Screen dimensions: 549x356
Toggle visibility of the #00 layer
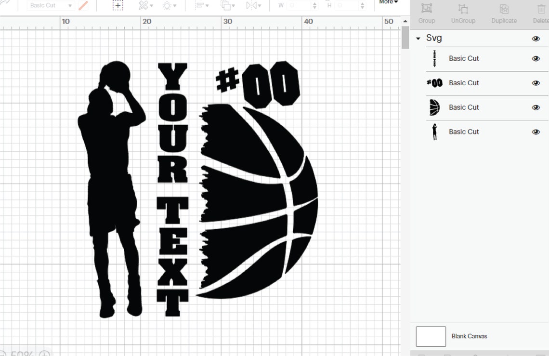pos(536,83)
